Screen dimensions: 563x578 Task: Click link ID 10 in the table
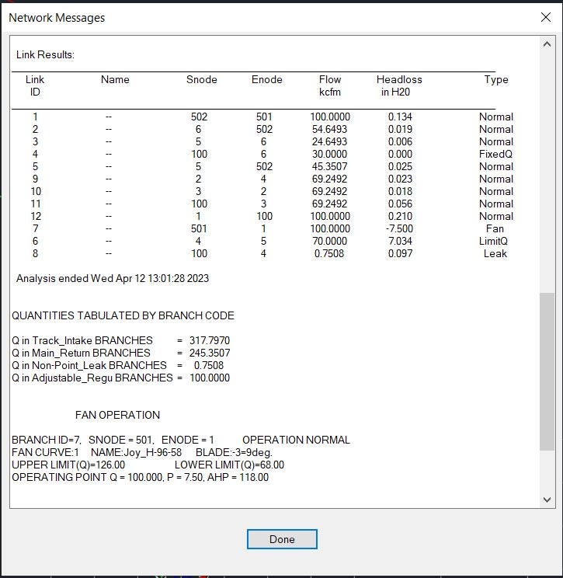coord(36,191)
